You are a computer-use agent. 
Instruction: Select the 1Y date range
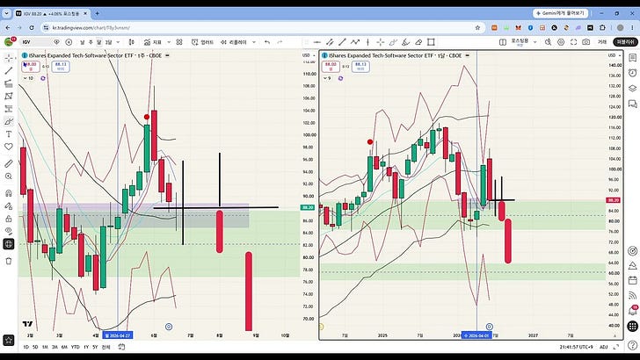click(x=86, y=347)
